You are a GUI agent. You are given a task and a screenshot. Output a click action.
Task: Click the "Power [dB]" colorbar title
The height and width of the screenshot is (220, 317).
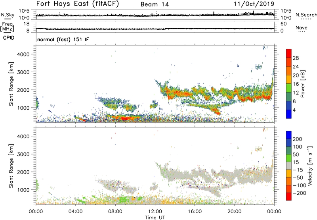303,84
